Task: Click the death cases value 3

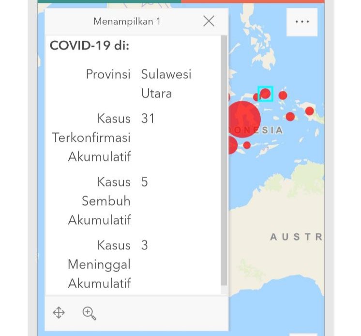Action: point(145,245)
